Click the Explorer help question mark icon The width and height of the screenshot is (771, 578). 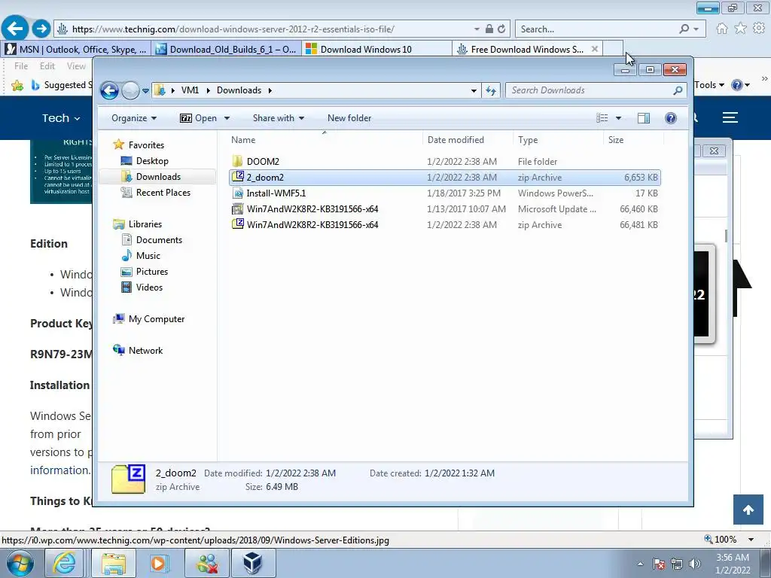coord(671,118)
